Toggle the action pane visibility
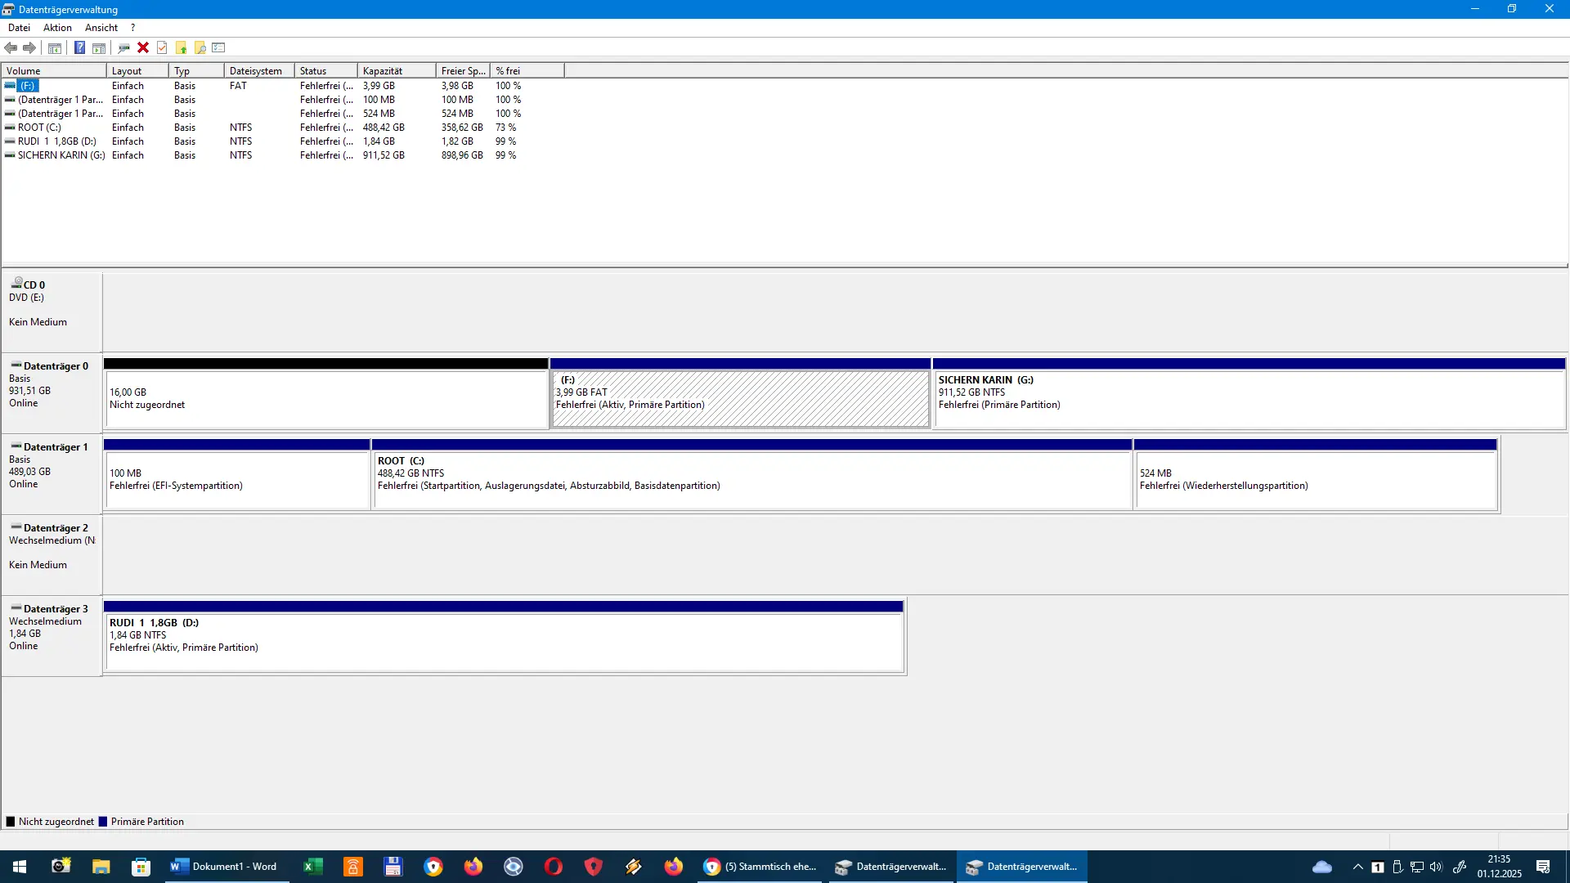The image size is (1570, 883). pos(98,47)
